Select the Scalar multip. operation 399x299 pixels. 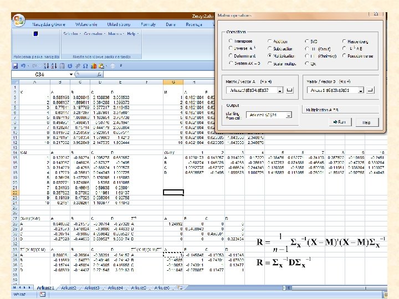tap(282, 64)
